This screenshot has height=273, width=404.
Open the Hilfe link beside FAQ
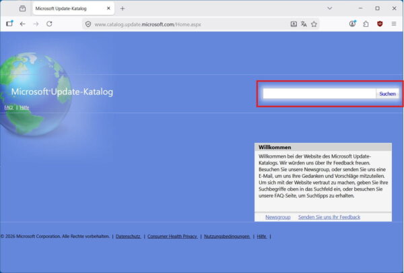point(24,108)
